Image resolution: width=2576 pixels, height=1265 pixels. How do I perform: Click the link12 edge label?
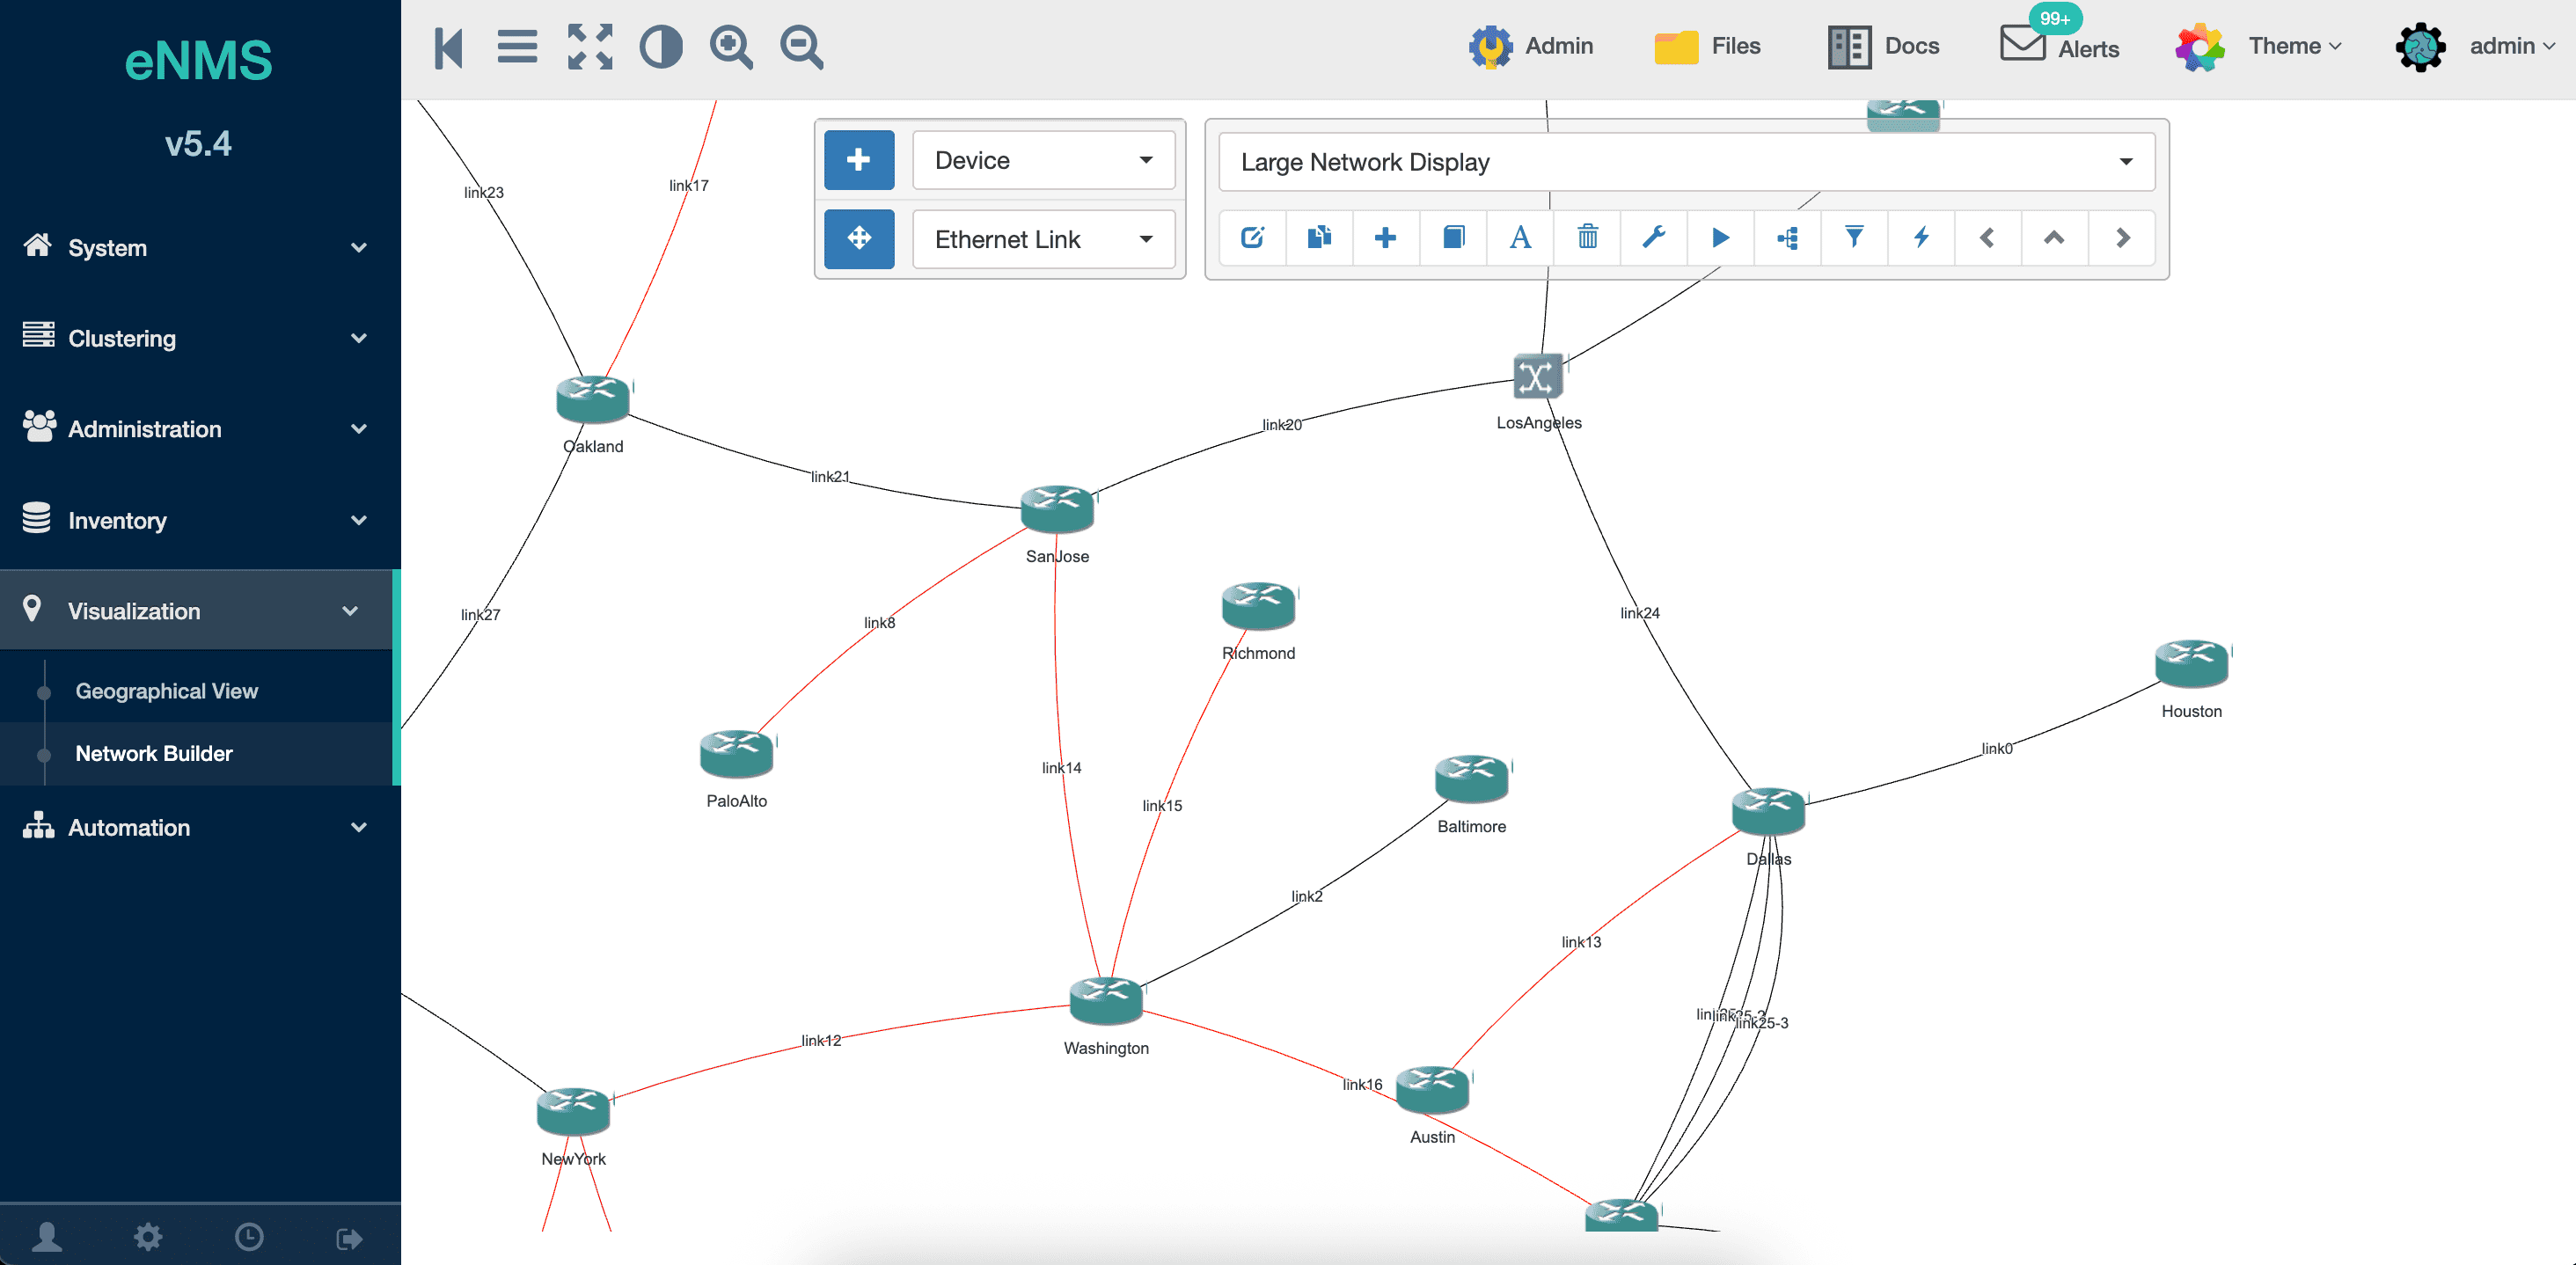tap(820, 1041)
